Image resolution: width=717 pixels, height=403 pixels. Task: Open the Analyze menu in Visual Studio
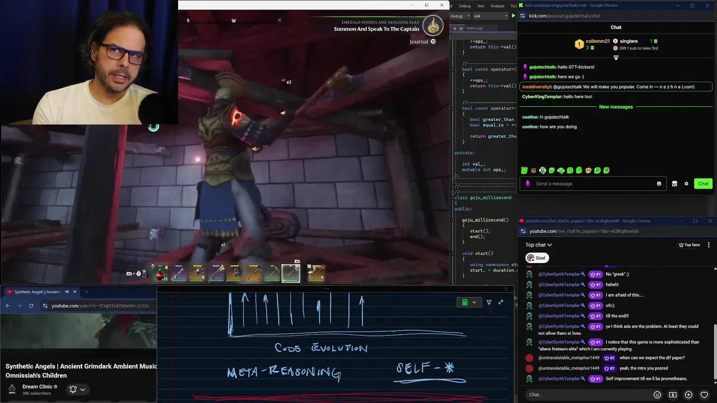[x=497, y=6]
